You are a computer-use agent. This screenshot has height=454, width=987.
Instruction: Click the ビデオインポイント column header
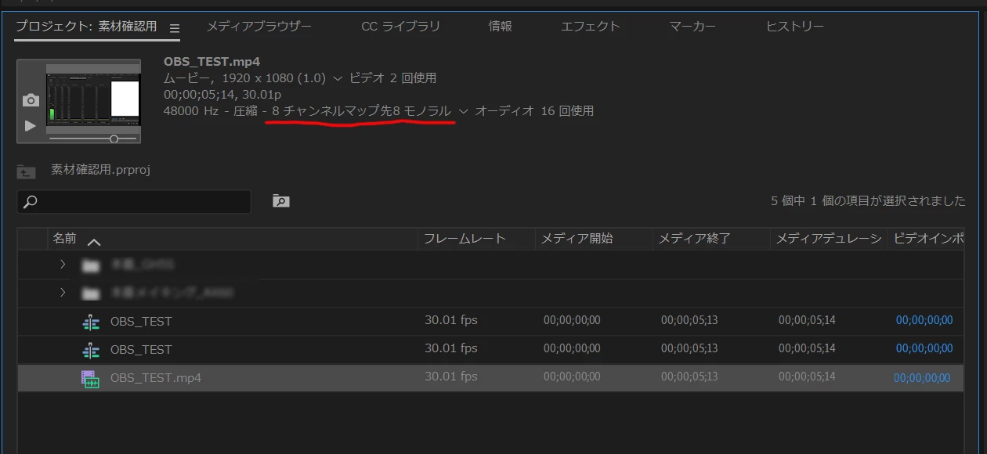[x=928, y=239]
